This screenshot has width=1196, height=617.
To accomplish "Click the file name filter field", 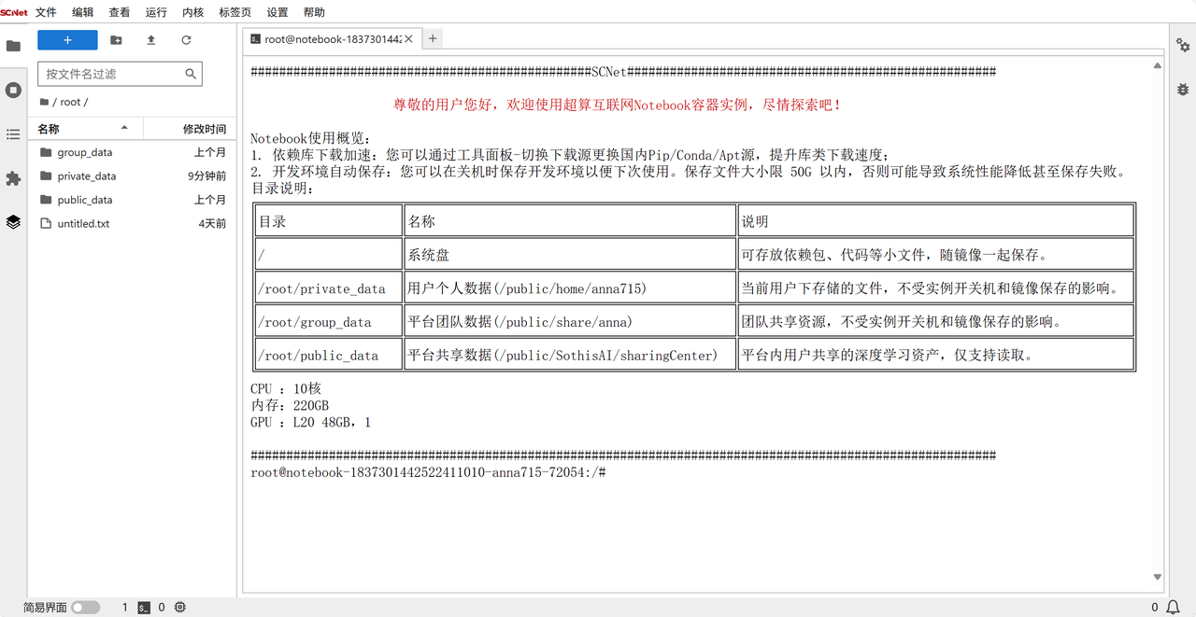I will click(x=112, y=74).
